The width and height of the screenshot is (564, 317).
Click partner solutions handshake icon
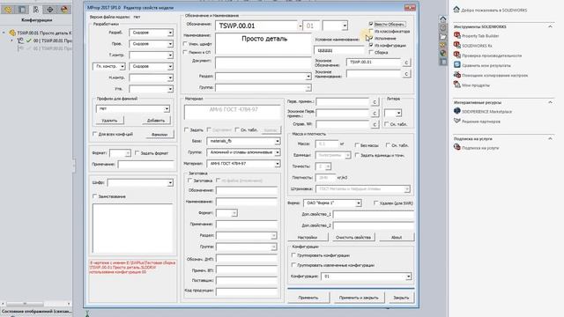(457, 122)
